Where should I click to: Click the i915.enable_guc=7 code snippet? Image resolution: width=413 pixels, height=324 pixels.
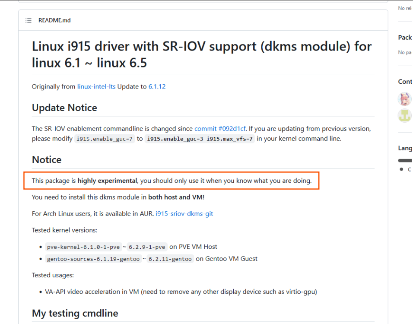tap(105, 139)
